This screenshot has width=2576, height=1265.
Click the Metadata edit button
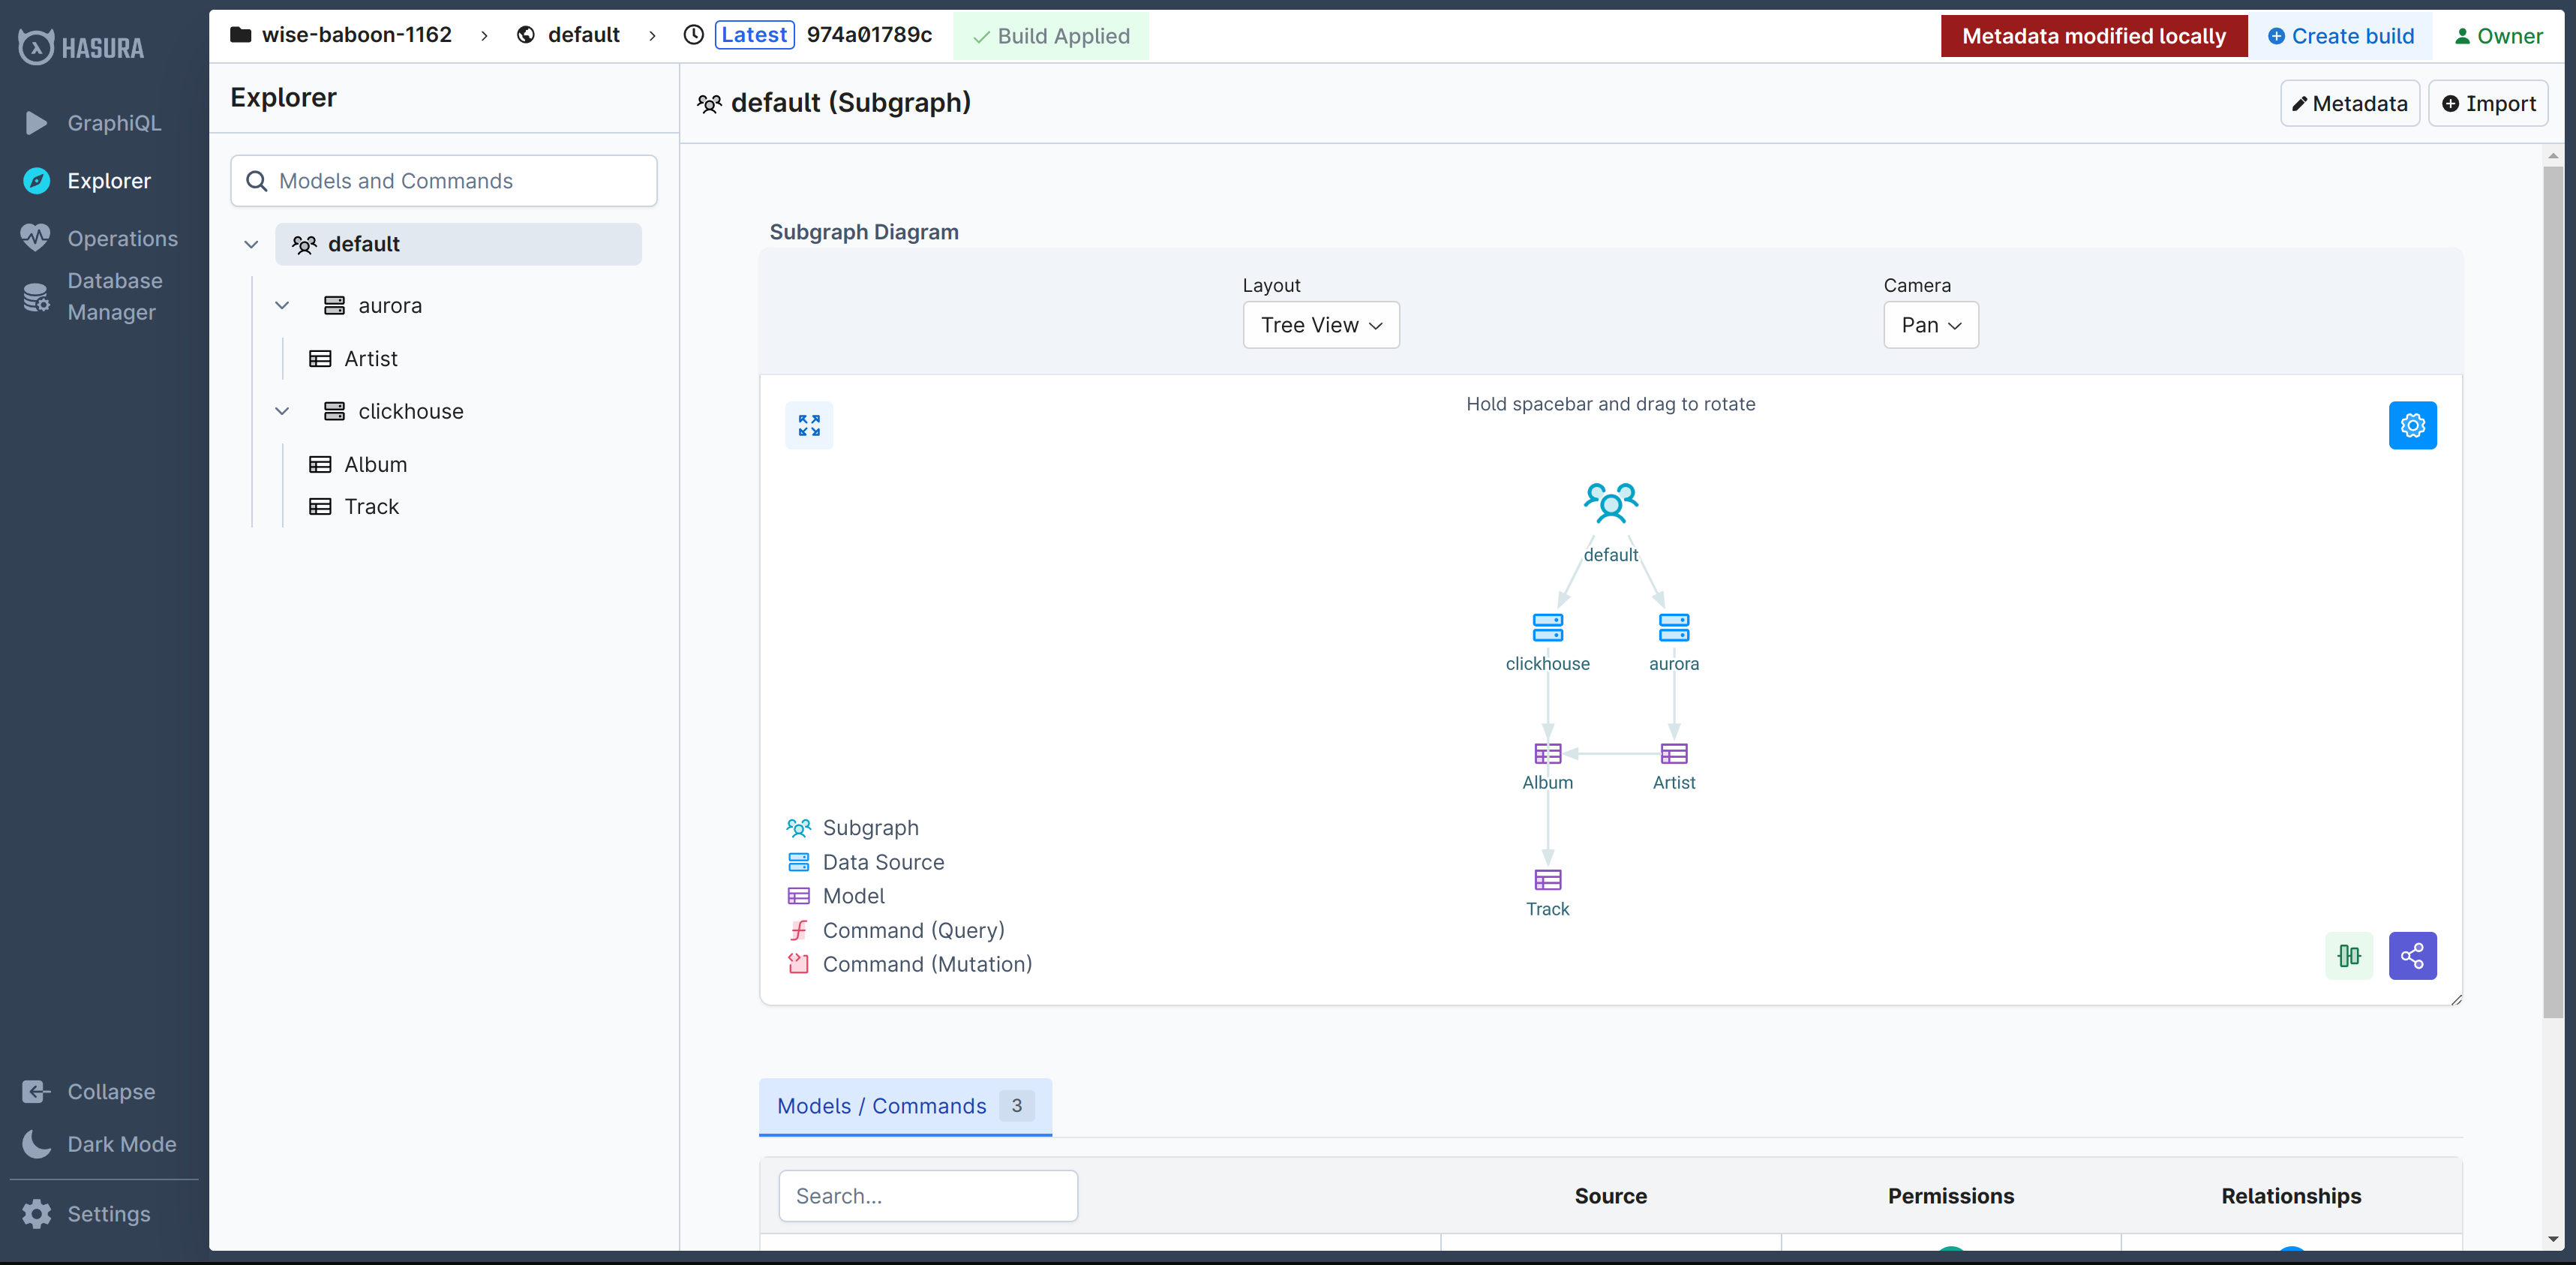2349,103
